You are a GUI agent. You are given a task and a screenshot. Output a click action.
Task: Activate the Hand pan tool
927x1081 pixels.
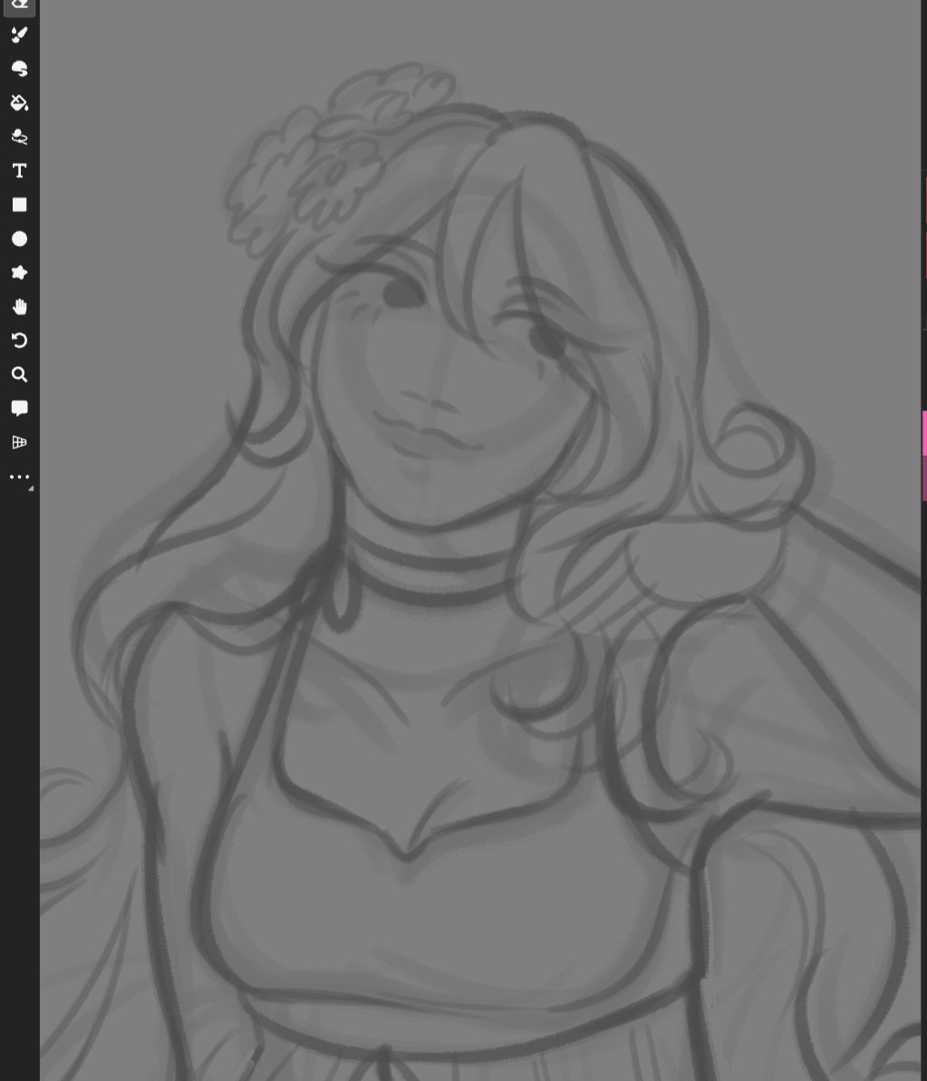tap(19, 307)
